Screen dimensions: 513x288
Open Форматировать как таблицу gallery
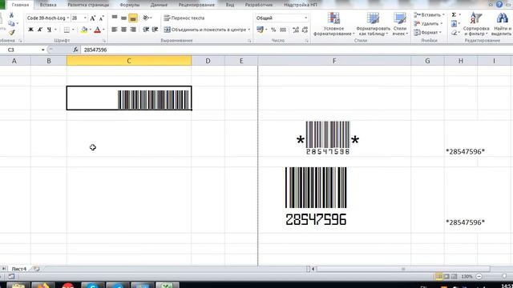tap(373, 24)
